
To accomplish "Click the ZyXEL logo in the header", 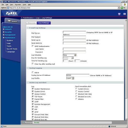I will [11, 13].
